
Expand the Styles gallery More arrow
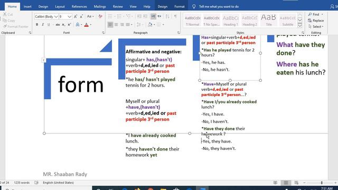pyautogui.click(x=300, y=26)
